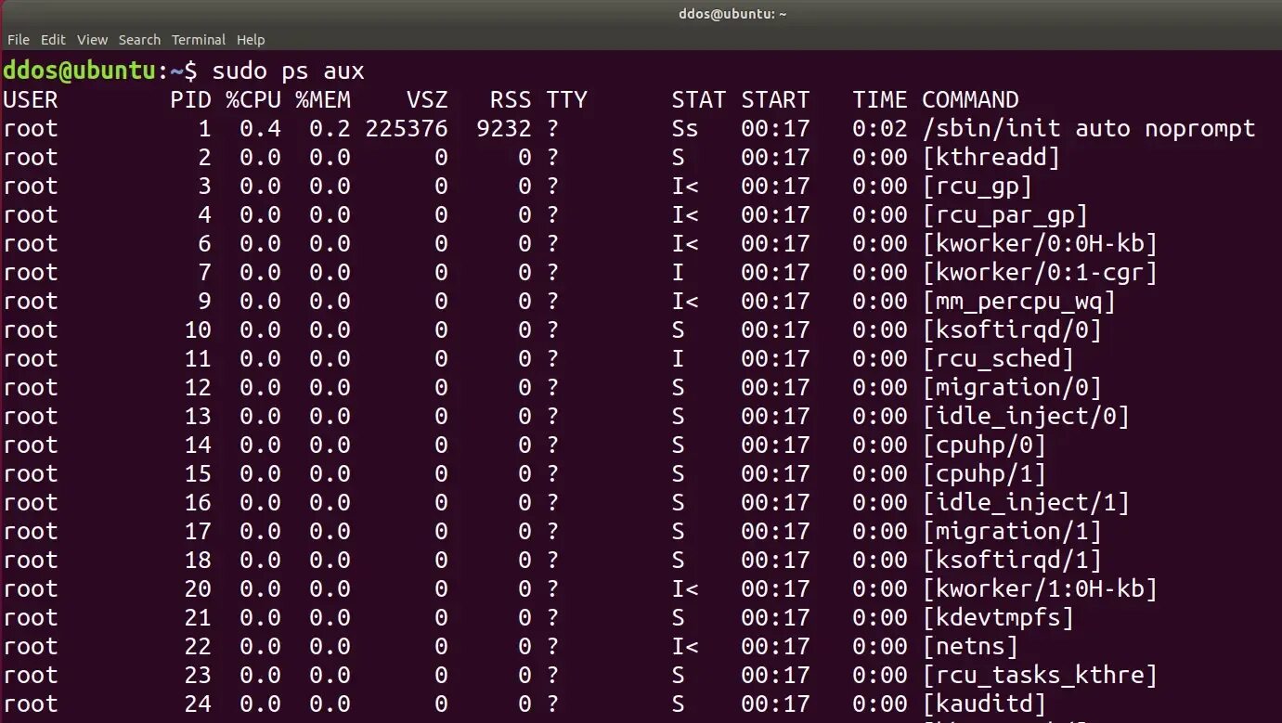Open the Search menu
1282x723 pixels.
[139, 40]
